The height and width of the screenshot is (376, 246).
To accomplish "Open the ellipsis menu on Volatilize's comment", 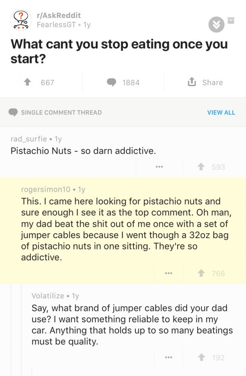I will pos(168,357).
